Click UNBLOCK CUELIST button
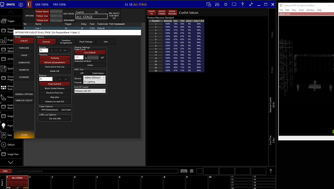Viewport: 334px width, 189px height. pyautogui.click(x=24, y=100)
